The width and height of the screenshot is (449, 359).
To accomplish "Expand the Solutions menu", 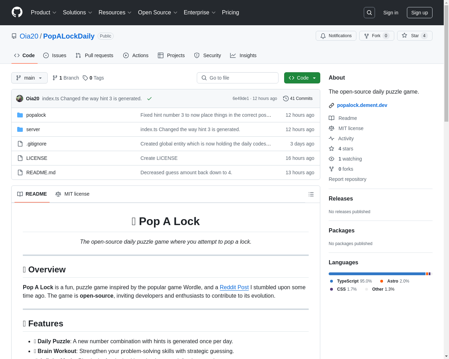I will tap(78, 13).
